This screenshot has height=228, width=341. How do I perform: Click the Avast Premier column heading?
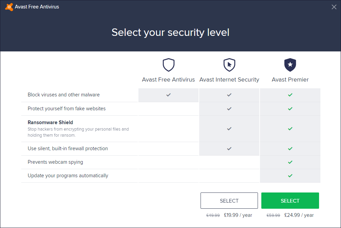click(x=290, y=80)
